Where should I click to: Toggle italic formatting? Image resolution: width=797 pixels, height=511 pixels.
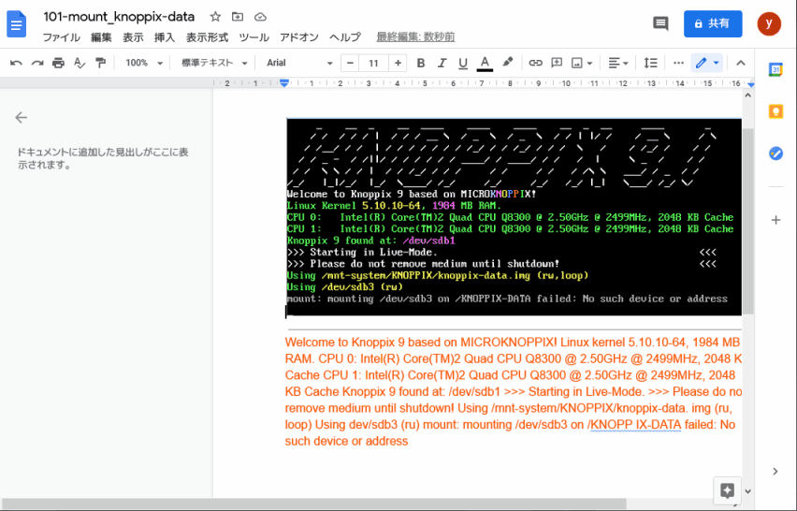tap(442, 63)
